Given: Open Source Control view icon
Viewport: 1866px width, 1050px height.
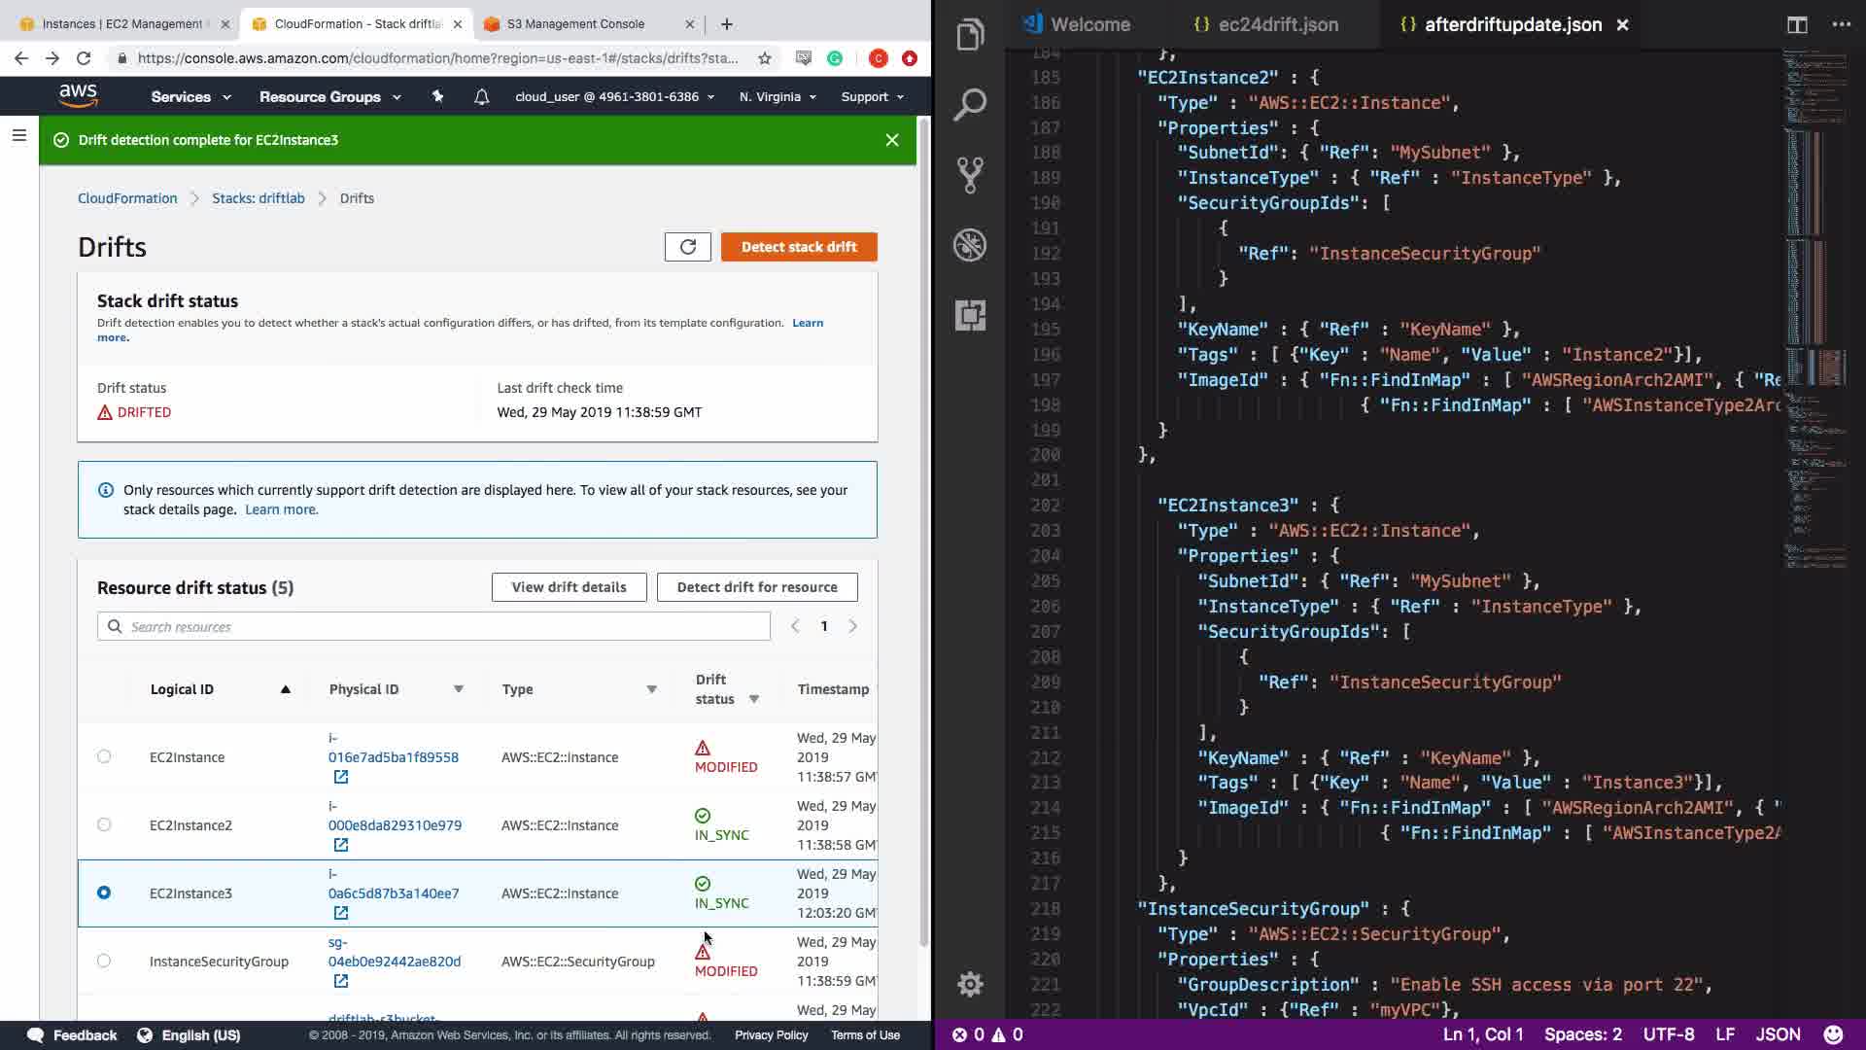Looking at the screenshot, I should coord(969,175).
